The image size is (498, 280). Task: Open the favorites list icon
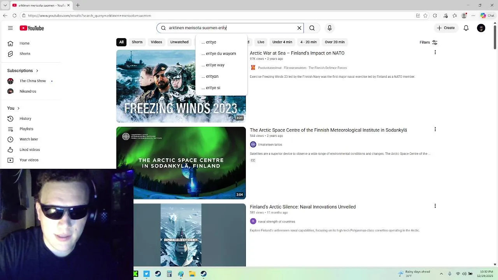pos(455,16)
